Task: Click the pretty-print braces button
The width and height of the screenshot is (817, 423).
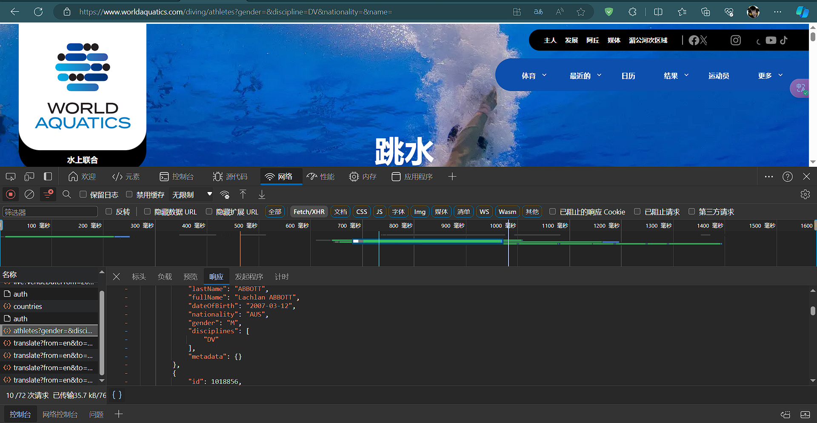Action: [117, 395]
